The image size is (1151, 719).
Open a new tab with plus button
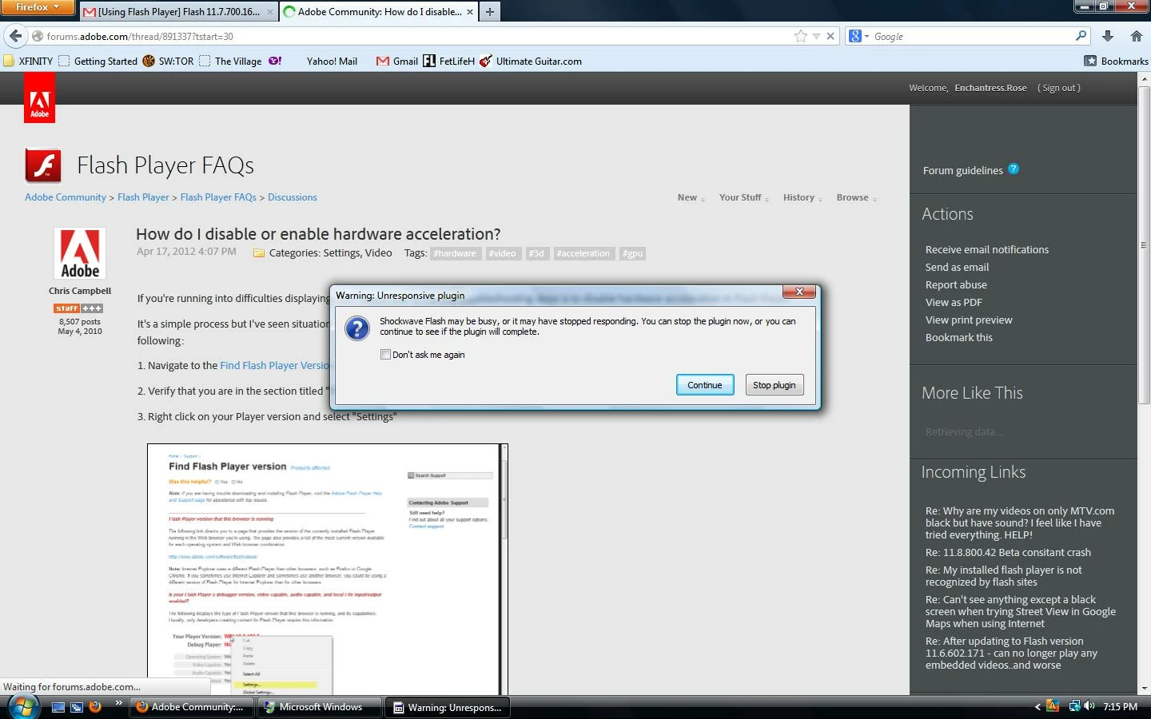click(490, 12)
